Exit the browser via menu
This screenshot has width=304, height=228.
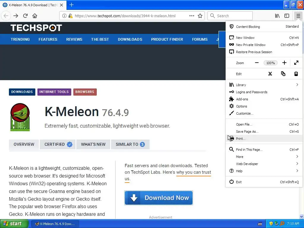[x=264, y=182]
